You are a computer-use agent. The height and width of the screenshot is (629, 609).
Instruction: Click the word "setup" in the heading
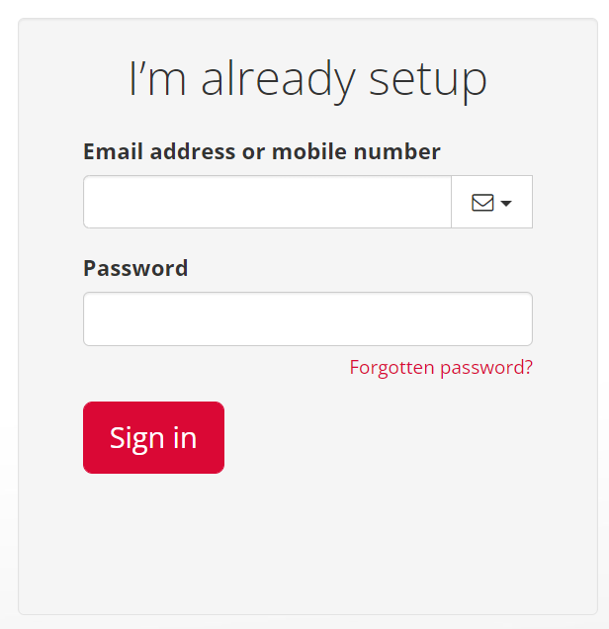428,81
